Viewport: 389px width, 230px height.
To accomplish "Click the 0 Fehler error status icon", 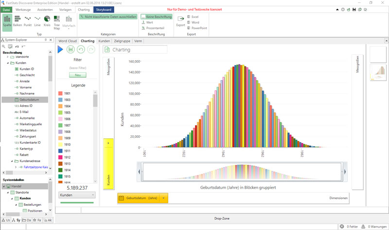I will coord(342,226).
